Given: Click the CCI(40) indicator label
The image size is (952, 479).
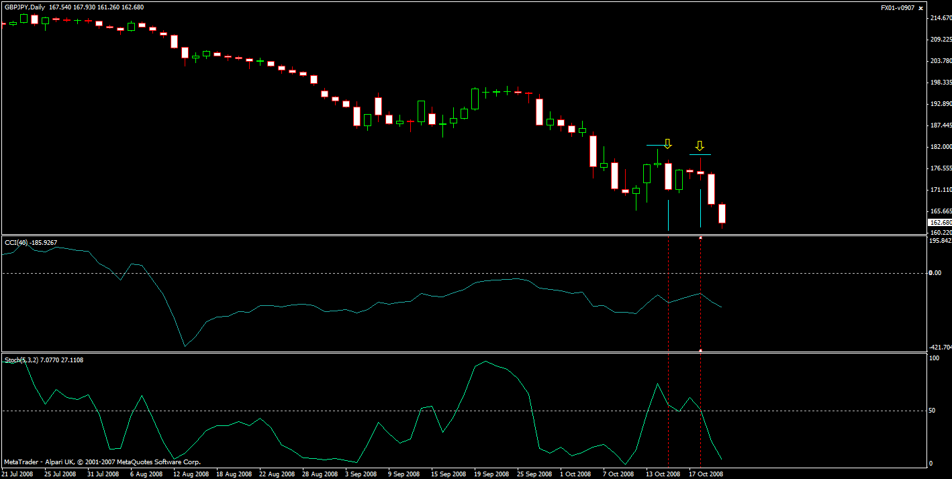Looking at the screenshot, I should point(16,243).
